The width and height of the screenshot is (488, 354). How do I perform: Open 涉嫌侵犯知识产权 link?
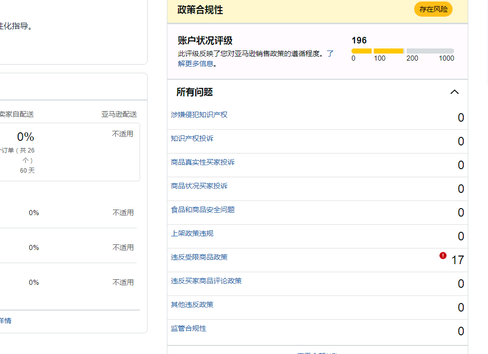[x=199, y=115]
